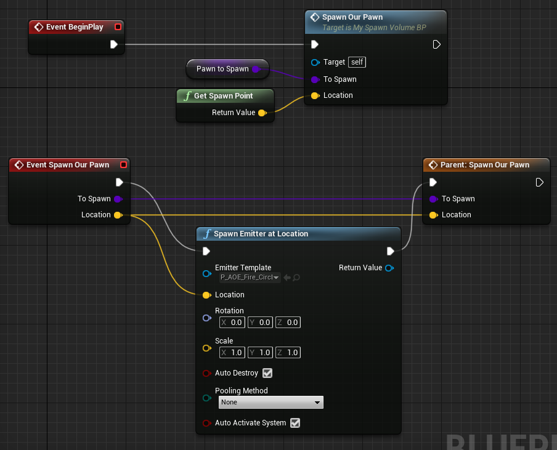
Task: Toggle the Auto Destroy checkbox
Action: pyautogui.click(x=267, y=373)
